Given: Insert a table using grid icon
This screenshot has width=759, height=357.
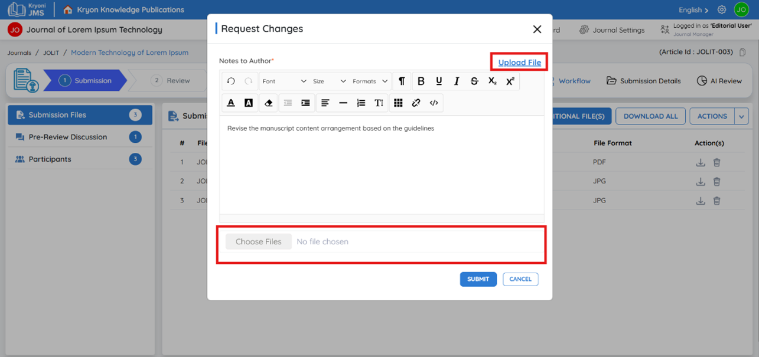Looking at the screenshot, I should (398, 103).
